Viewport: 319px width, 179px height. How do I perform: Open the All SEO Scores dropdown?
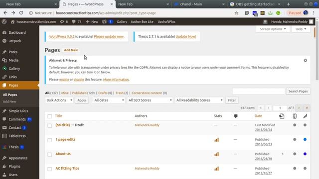coord(150,100)
